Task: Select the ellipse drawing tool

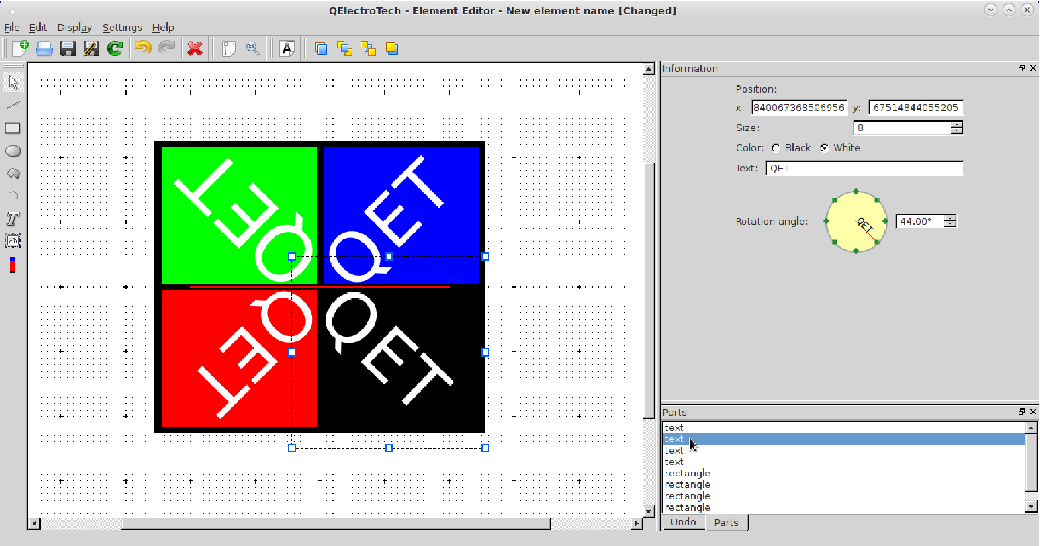Action: pyautogui.click(x=13, y=151)
